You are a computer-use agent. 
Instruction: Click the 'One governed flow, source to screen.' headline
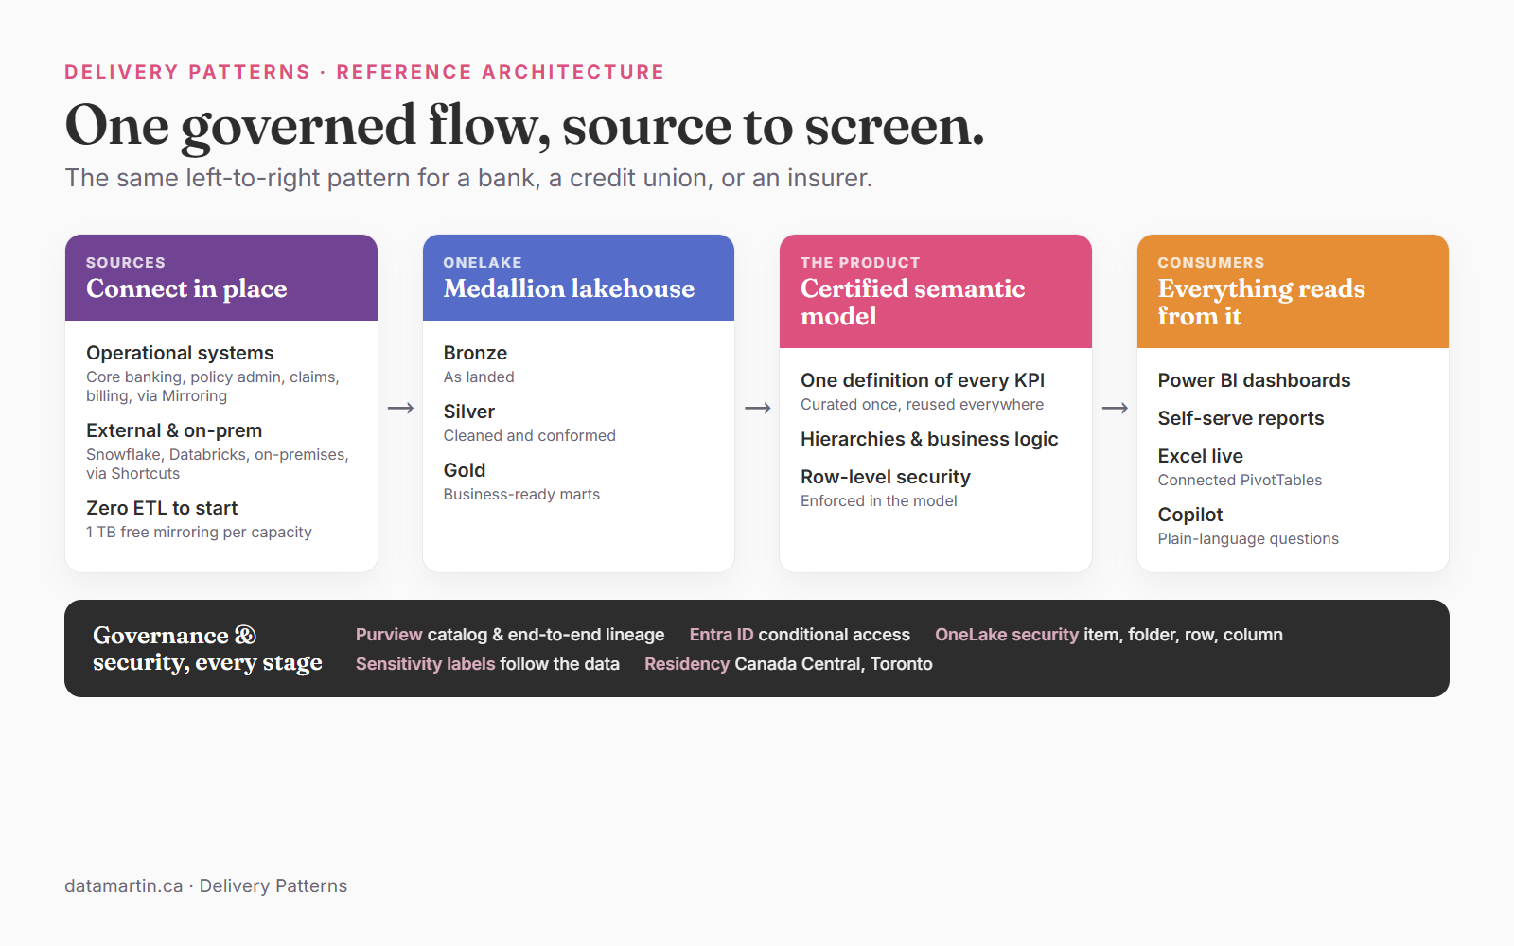click(524, 126)
